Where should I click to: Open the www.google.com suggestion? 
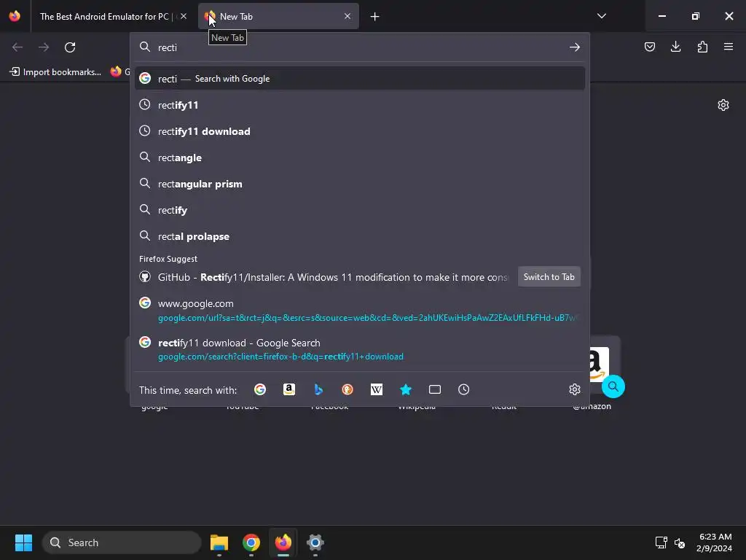coord(360,310)
